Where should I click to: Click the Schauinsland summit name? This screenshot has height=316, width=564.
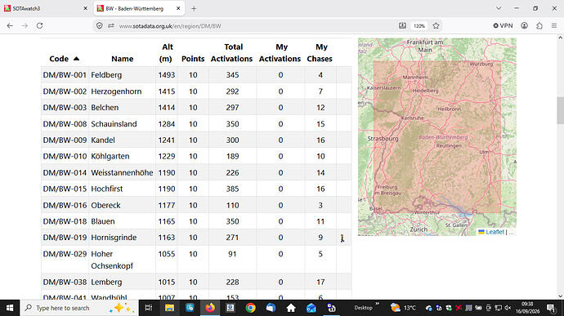tap(114, 124)
